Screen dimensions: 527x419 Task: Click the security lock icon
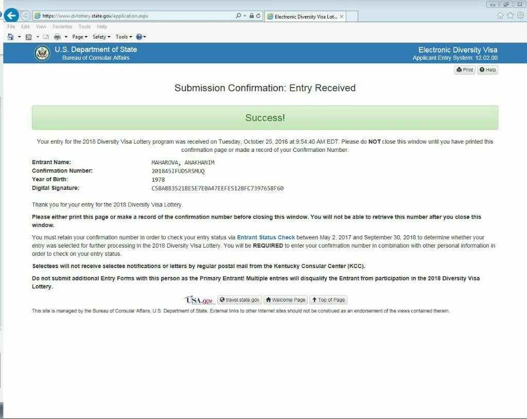(x=251, y=15)
